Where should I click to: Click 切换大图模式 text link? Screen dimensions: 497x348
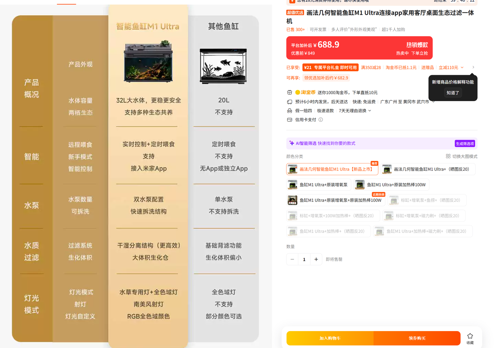(465, 157)
